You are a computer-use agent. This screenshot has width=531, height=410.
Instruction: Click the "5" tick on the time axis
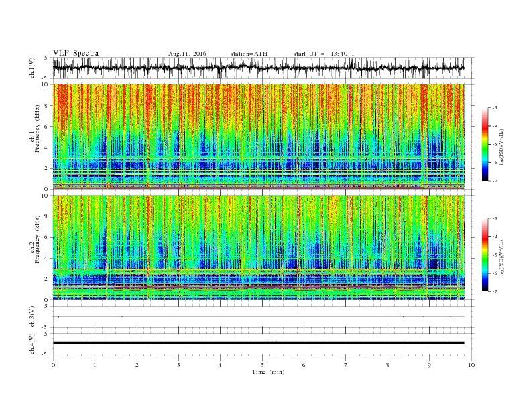click(262, 365)
